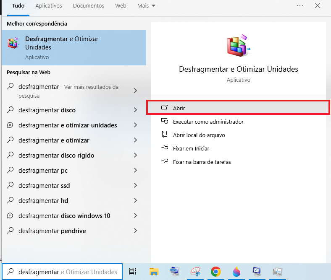Select suggestion desfragmentar disco rígido
This screenshot has height=280, width=331.
56,156
